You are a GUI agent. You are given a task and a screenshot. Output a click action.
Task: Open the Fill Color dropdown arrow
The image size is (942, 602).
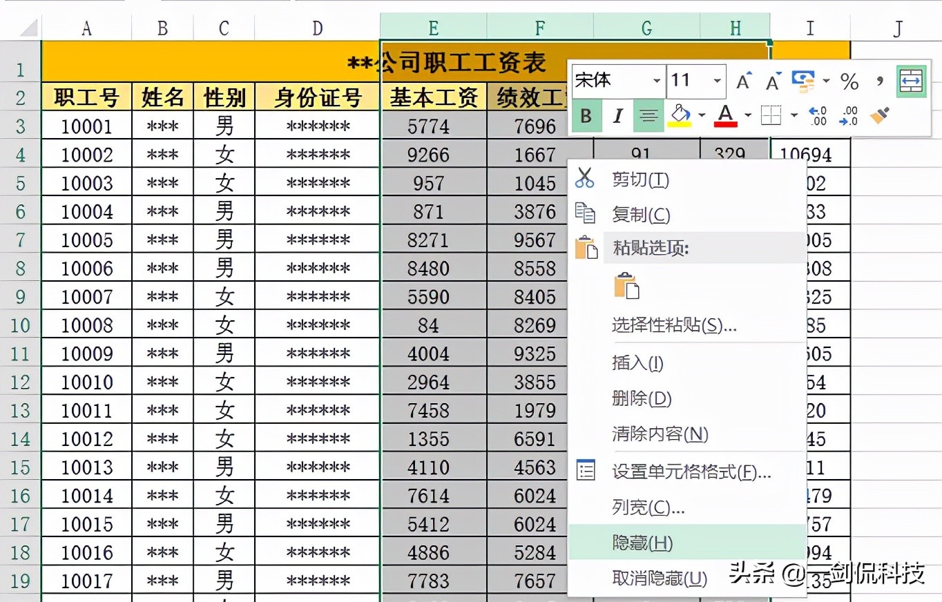coord(701,113)
